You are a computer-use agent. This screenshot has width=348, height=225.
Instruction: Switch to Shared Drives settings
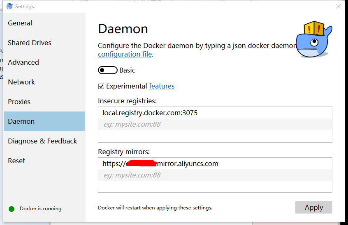point(30,43)
